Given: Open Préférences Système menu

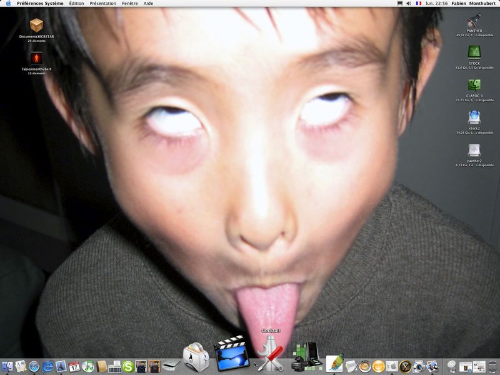Looking at the screenshot, I should [x=40, y=4].
